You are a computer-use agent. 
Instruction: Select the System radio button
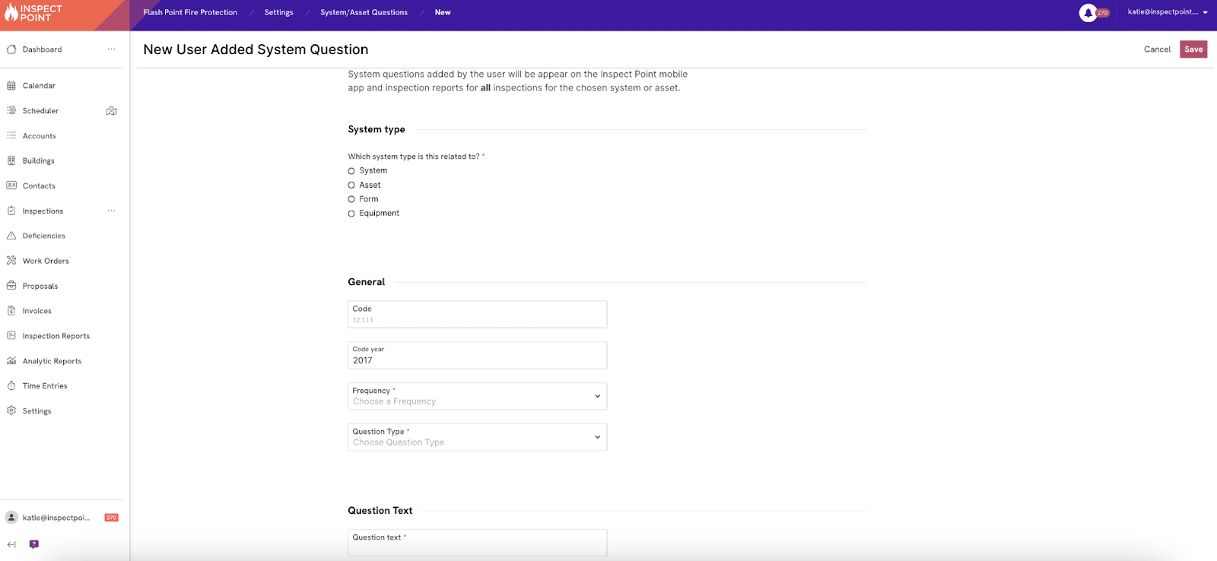[x=351, y=171]
